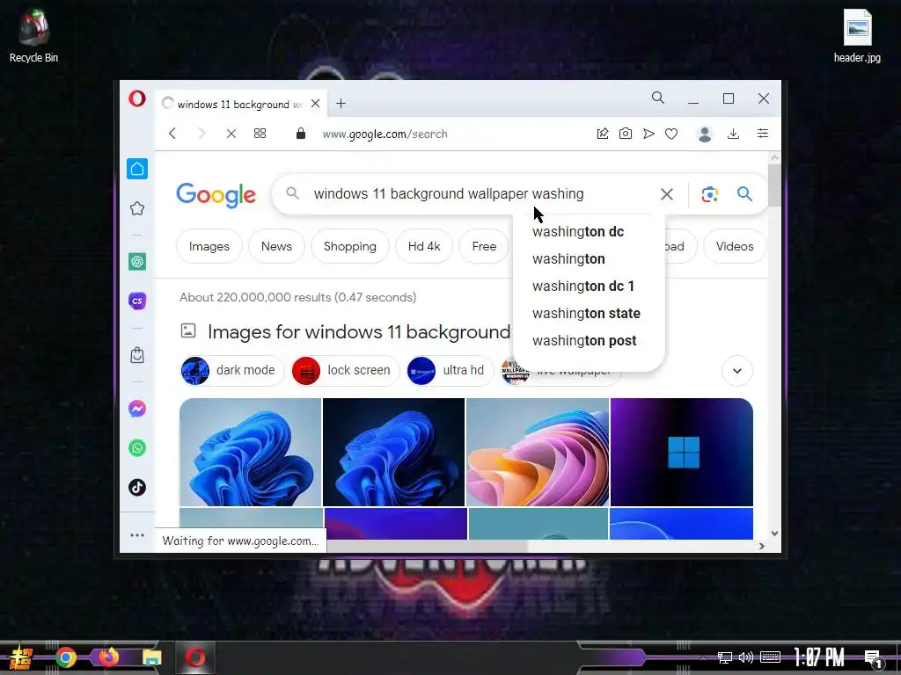This screenshot has width=901, height=675.
Task: Select the Hd 4k filter chip
Action: click(x=424, y=246)
